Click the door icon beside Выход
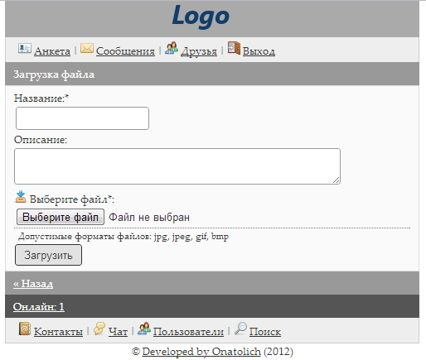This screenshot has width=426, height=360. click(x=234, y=48)
